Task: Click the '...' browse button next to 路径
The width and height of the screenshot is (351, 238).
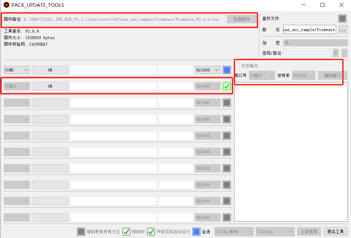Action: coord(343,30)
